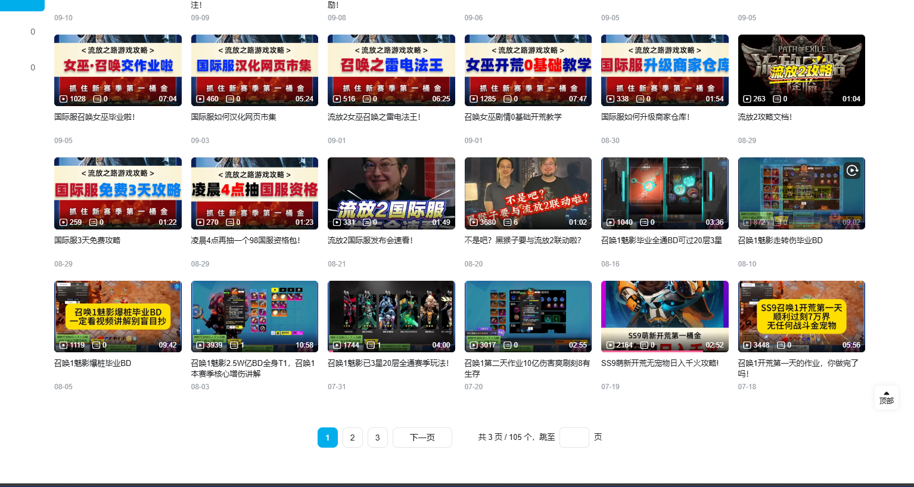This screenshot has height=487, width=914.
Task: Click the play-count icon beside 3448
Action: click(x=748, y=345)
